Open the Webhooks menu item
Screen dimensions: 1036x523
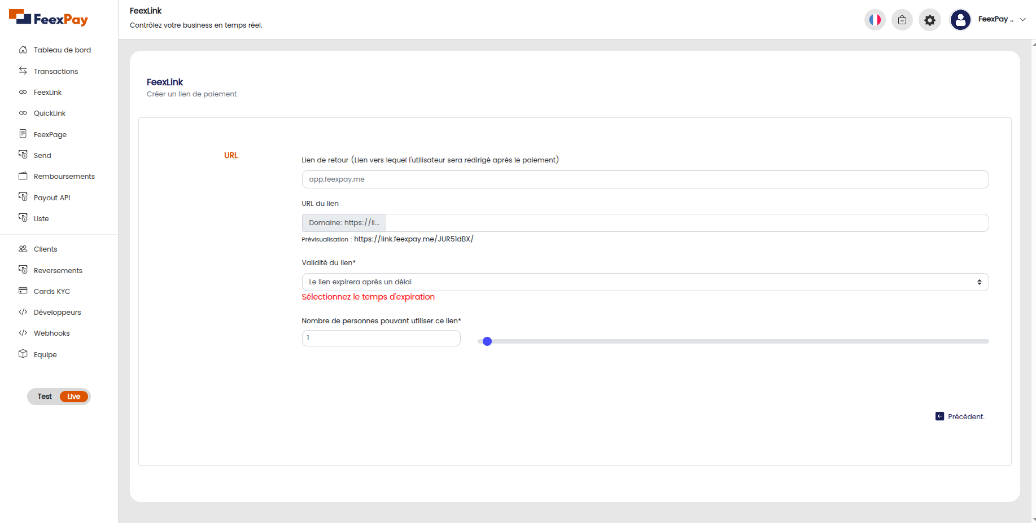point(52,333)
